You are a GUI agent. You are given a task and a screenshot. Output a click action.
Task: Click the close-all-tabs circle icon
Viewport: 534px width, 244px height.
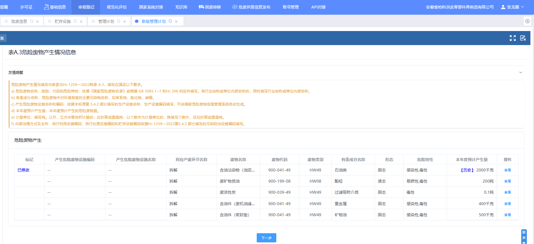coord(527,21)
